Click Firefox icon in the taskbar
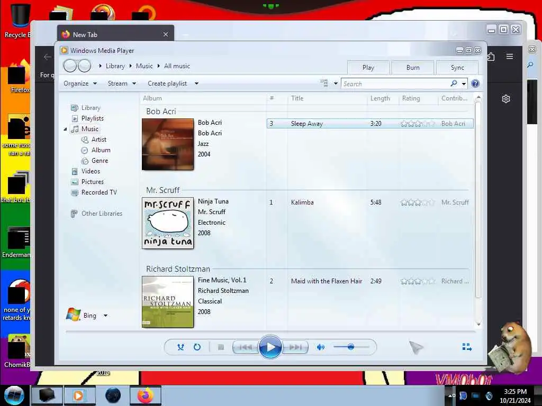This screenshot has width=542, height=406. click(145, 395)
